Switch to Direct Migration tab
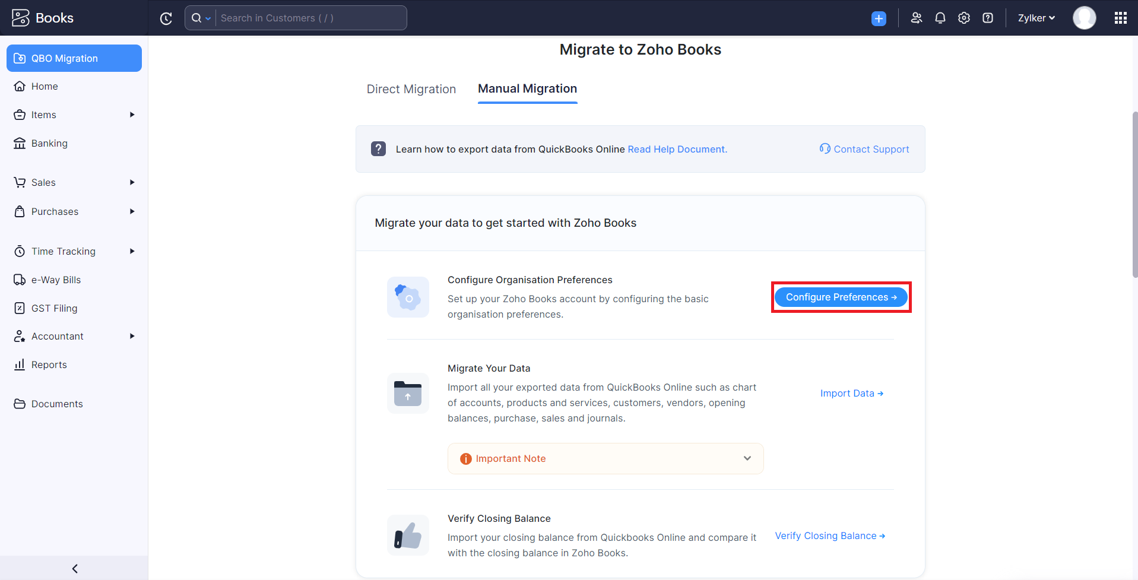Viewport: 1138px width, 580px height. (x=411, y=89)
